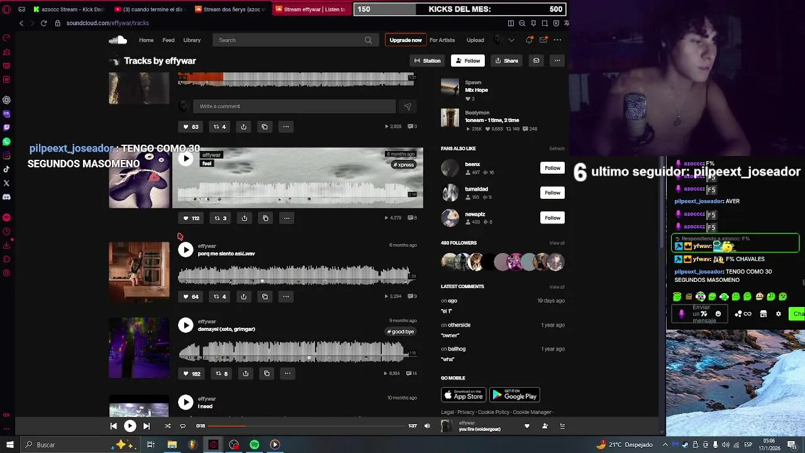Open the Library tab
Image resolution: width=805 pixels, height=453 pixels.
coord(192,40)
